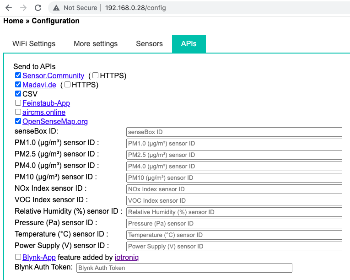
Task: Click the browser address bar URL
Action: pyautogui.click(x=135, y=8)
